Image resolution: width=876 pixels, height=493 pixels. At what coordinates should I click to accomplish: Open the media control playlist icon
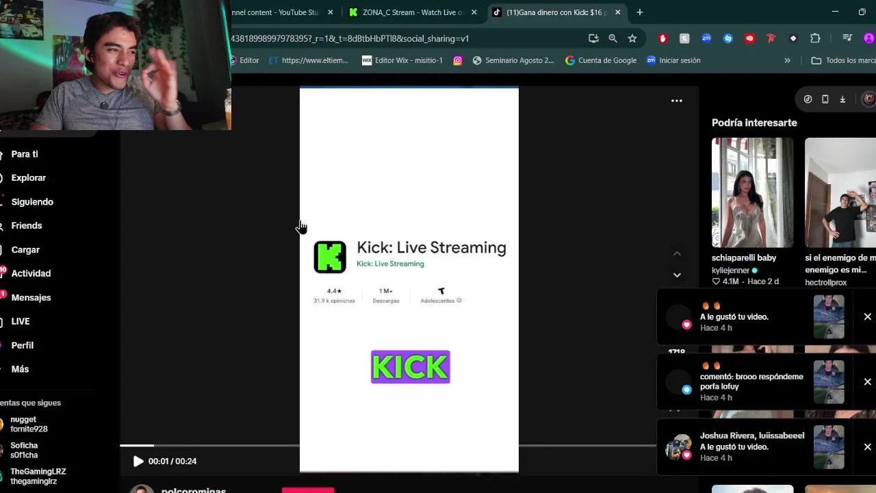(847, 38)
